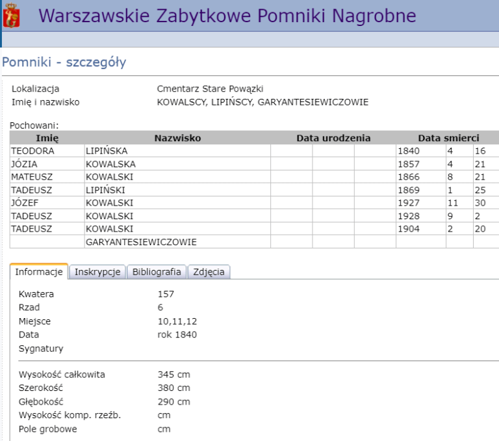Click the Data value rok 1840
The width and height of the screenshot is (499, 441).
(177, 334)
